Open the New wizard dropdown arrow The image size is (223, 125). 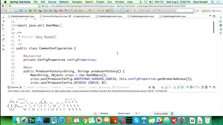click(6, 11)
